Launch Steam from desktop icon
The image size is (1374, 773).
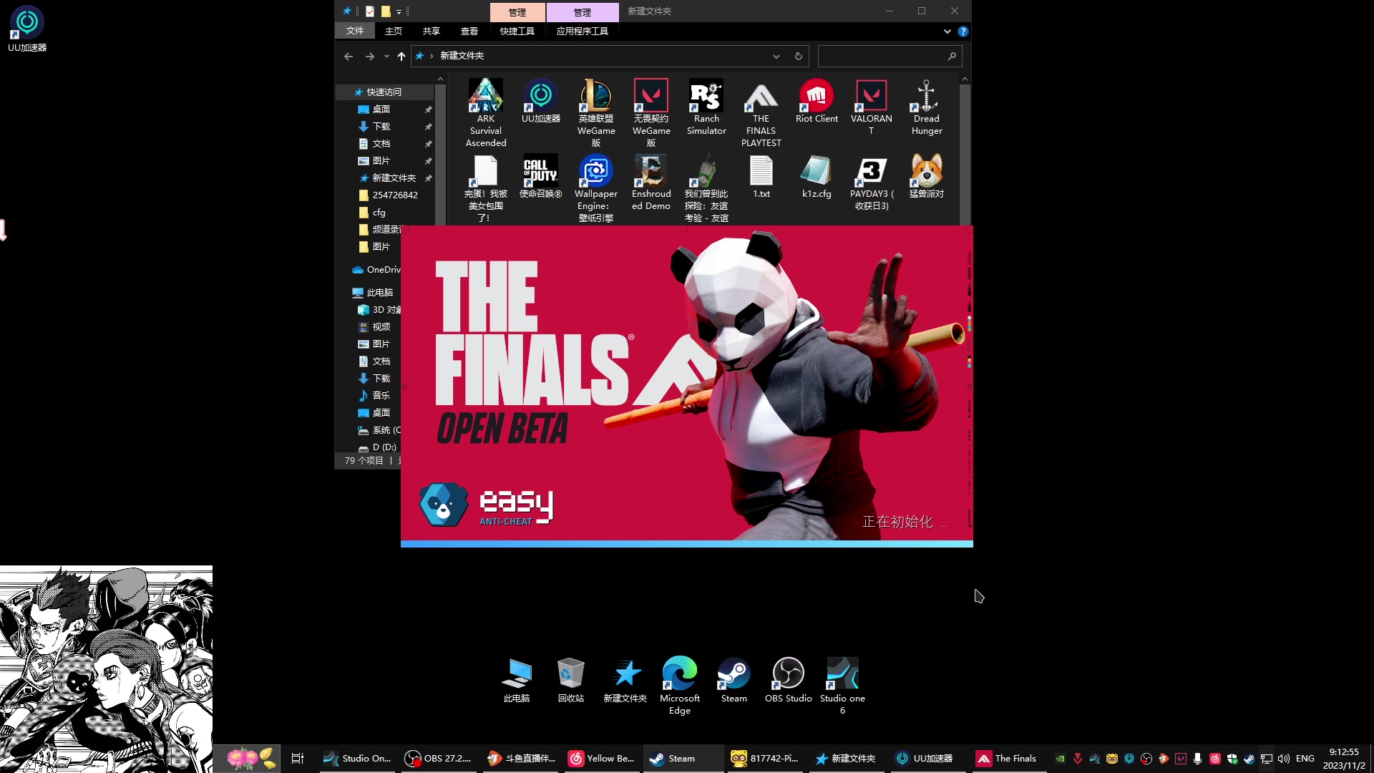(734, 680)
